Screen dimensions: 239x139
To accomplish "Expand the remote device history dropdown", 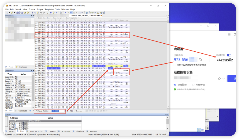I will [x=224, y=79].
